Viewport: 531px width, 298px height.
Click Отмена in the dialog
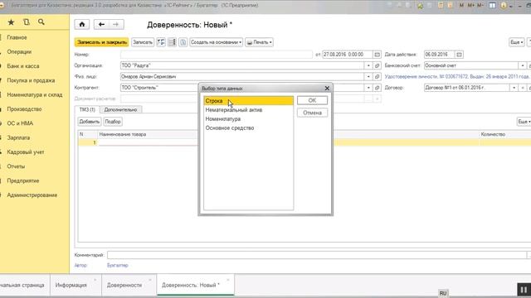pyautogui.click(x=312, y=113)
